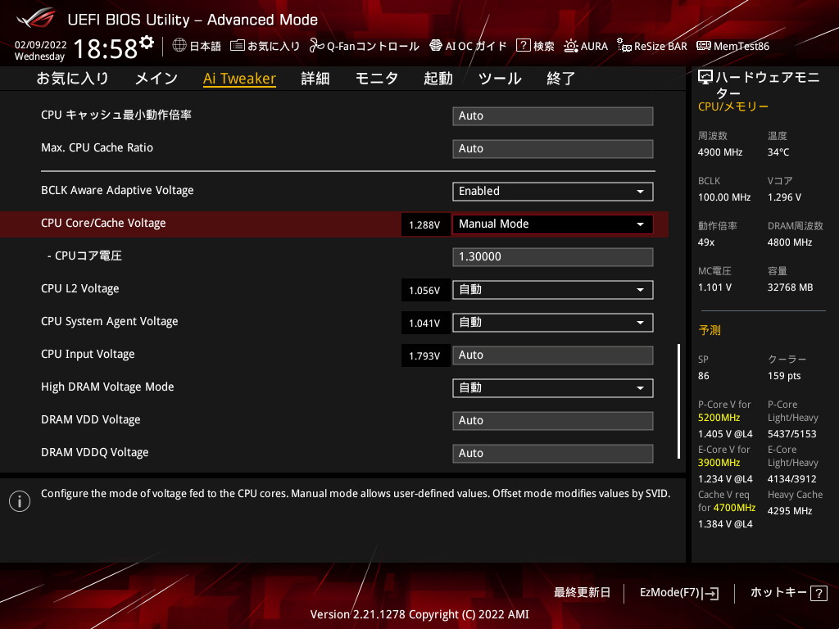Select the CPU Core/Cache Voltage row label
The width and height of the screenshot is (839, 629).
pos(103,223)
